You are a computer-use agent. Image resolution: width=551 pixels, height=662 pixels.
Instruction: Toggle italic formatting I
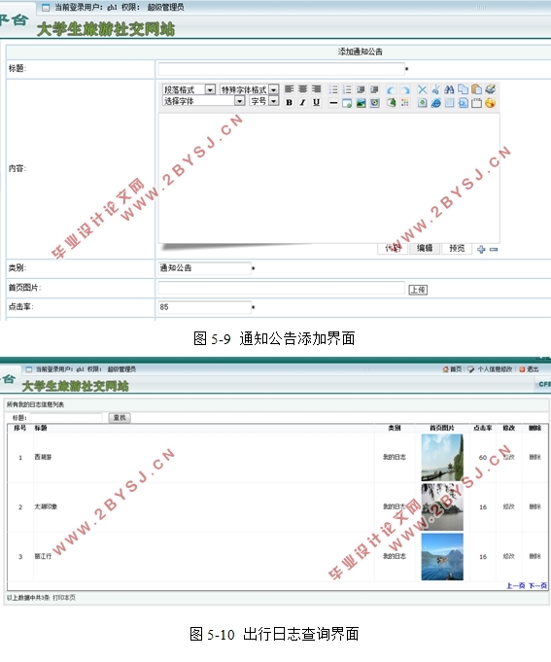tap(302, 103)
